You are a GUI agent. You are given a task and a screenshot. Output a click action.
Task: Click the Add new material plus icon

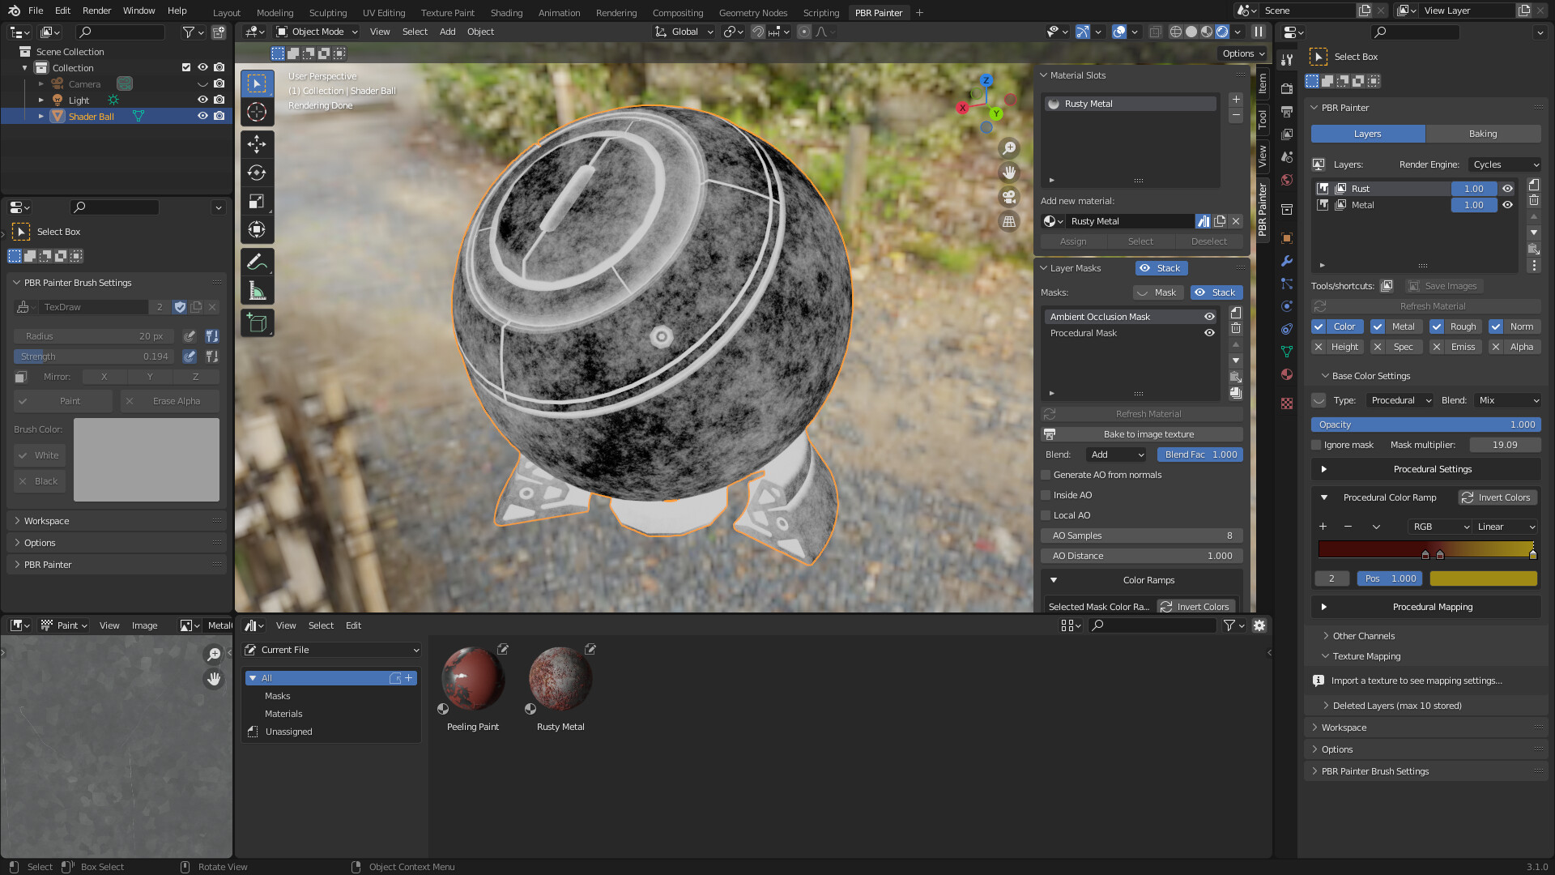click(1236, 100)
